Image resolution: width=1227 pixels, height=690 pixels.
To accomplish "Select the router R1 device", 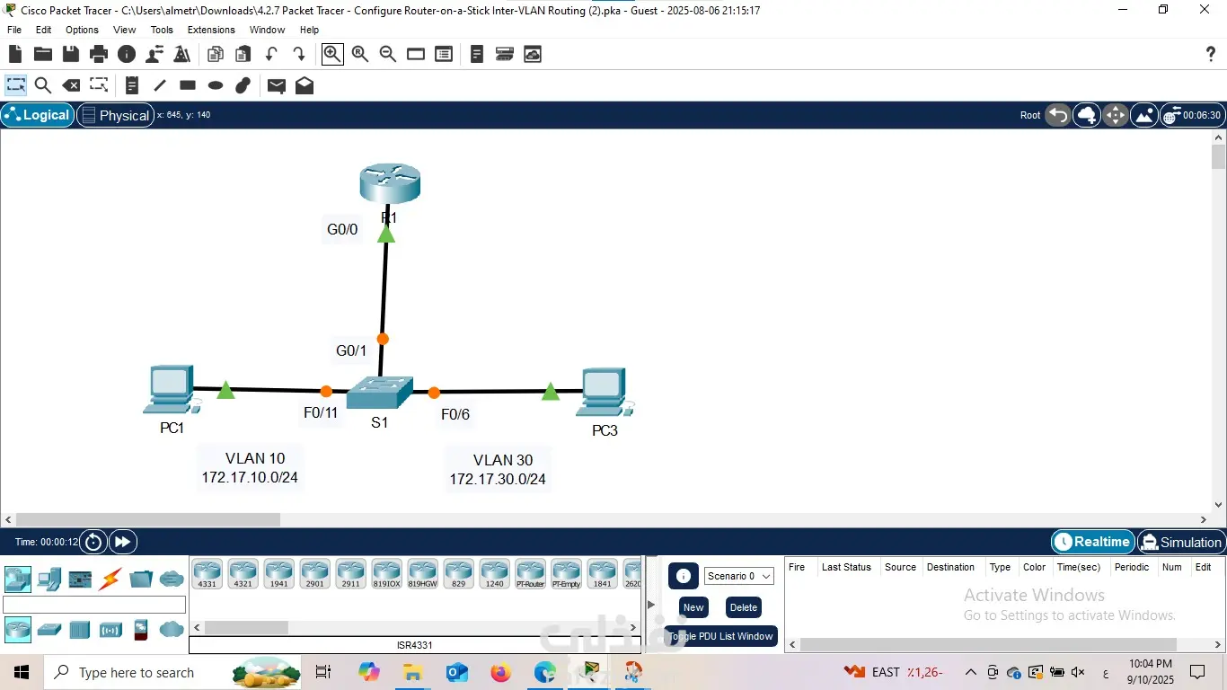I will coord(390,183).
